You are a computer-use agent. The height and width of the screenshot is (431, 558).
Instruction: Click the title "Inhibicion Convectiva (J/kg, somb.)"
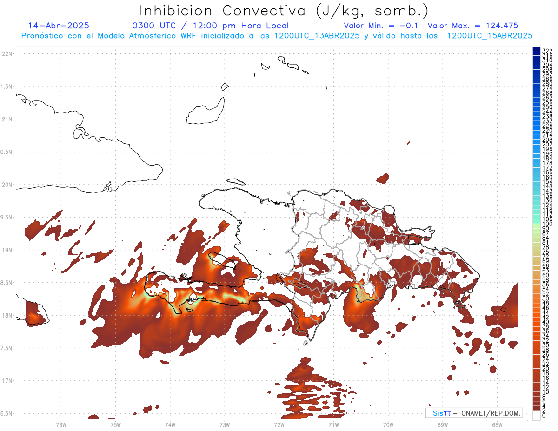click(284, 10)
